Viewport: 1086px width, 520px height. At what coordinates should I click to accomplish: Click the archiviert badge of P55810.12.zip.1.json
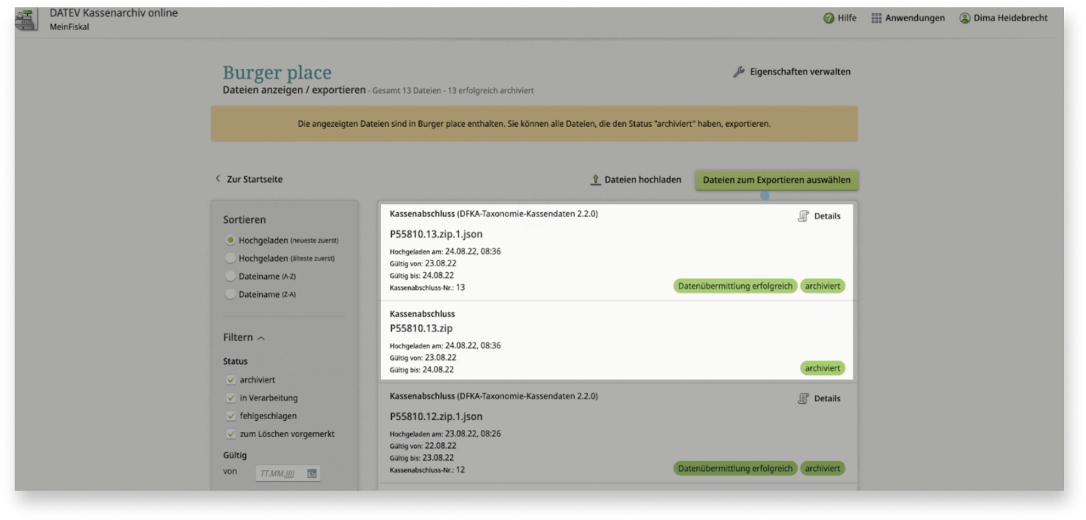tap(823, 468)
